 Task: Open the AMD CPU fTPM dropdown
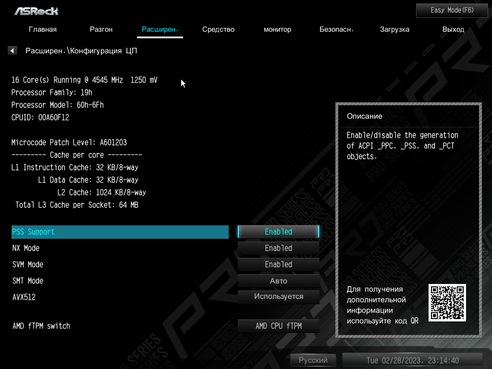pos(279,326)
